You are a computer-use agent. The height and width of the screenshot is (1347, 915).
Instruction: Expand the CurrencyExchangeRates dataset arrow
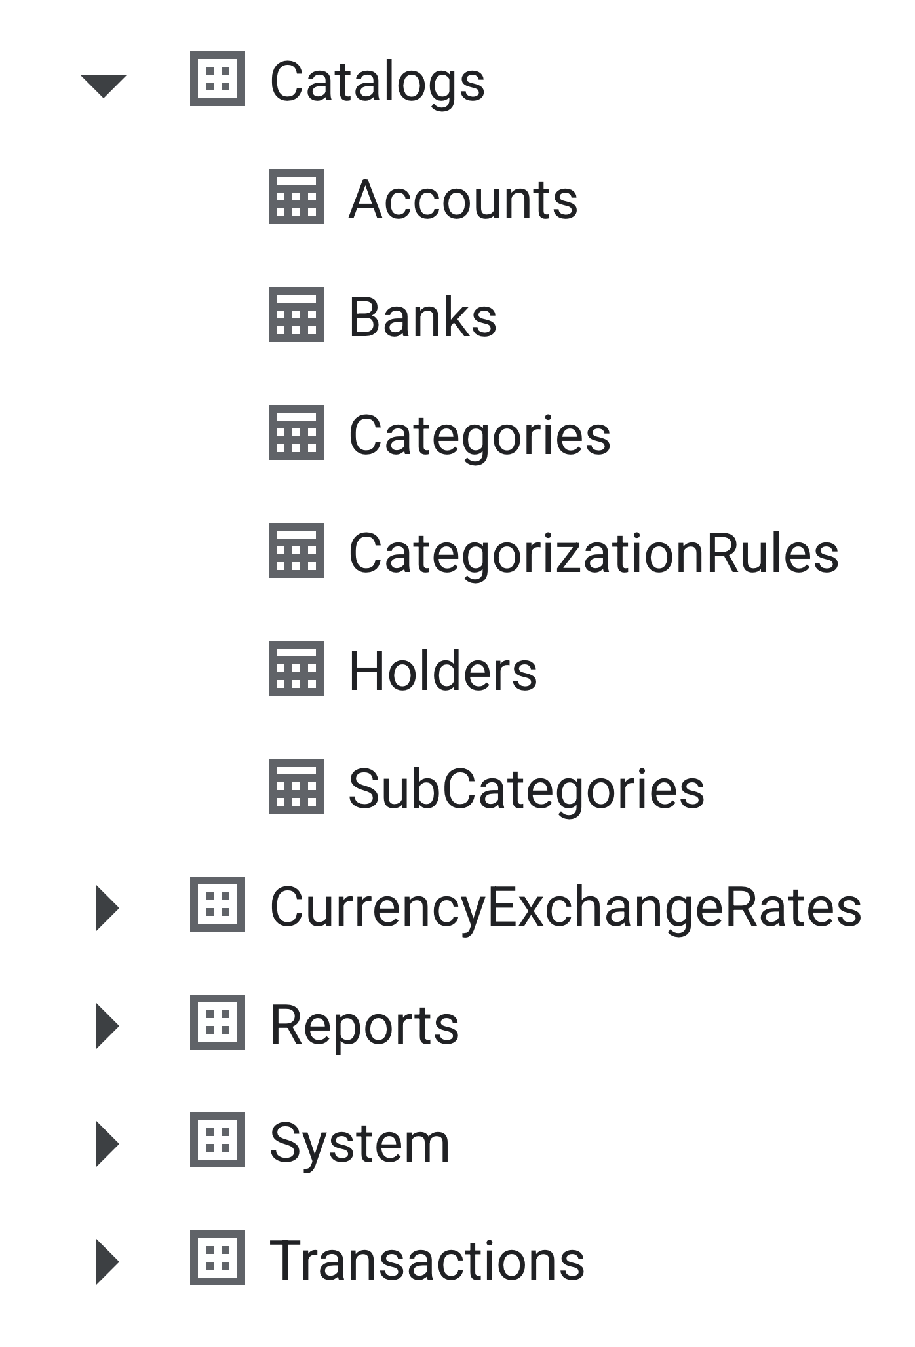pos(107,907)
